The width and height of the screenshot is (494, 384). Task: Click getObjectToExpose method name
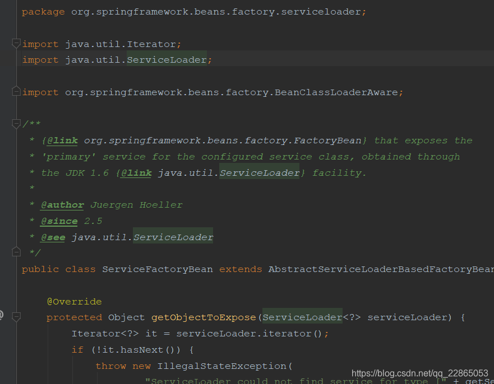[x=204, y=317]
